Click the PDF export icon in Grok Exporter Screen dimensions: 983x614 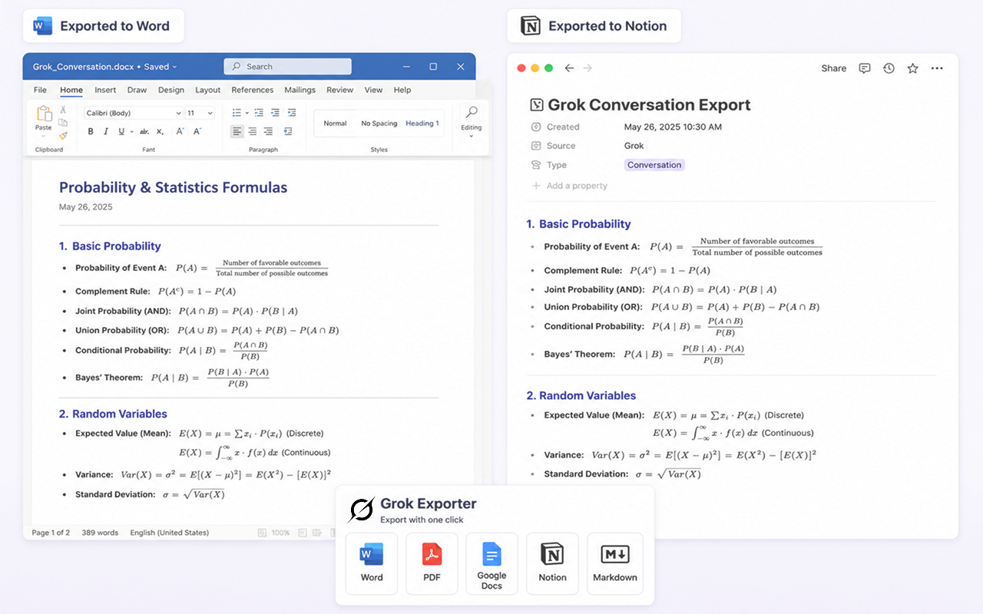pyautogui.click(x=432, y=553)
